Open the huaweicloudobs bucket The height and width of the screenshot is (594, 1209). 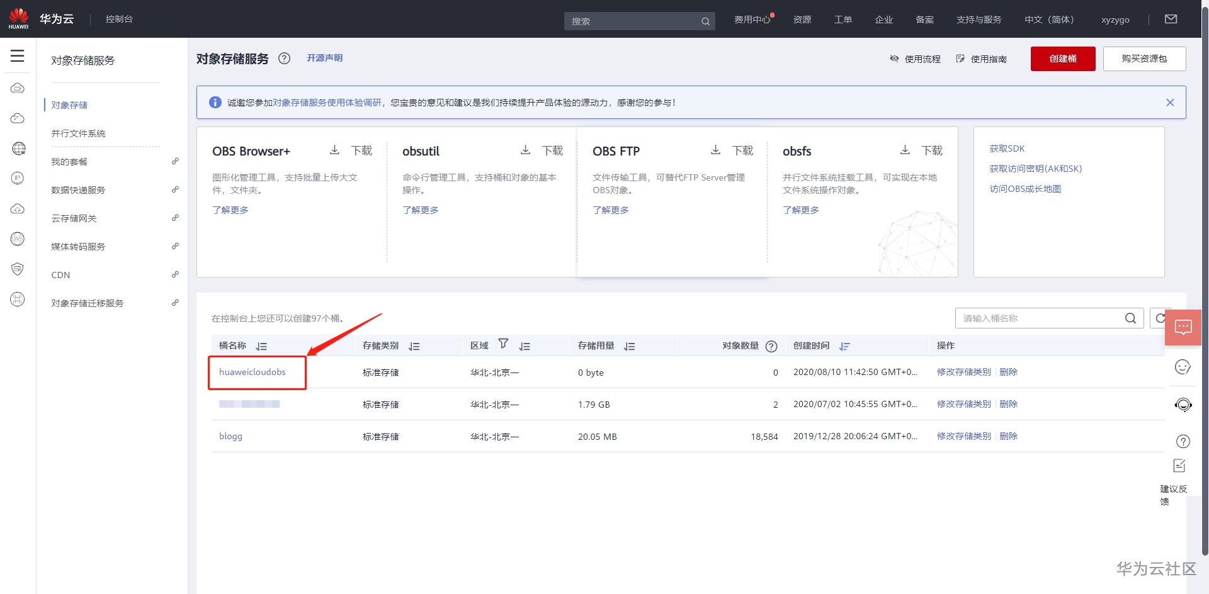click(x=253, y=372)
